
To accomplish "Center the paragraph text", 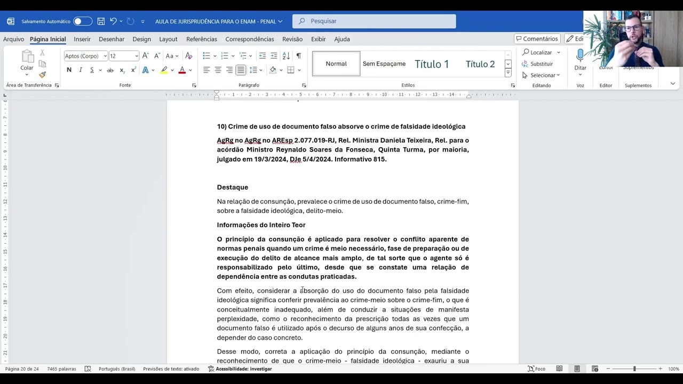I will (218, 70).
